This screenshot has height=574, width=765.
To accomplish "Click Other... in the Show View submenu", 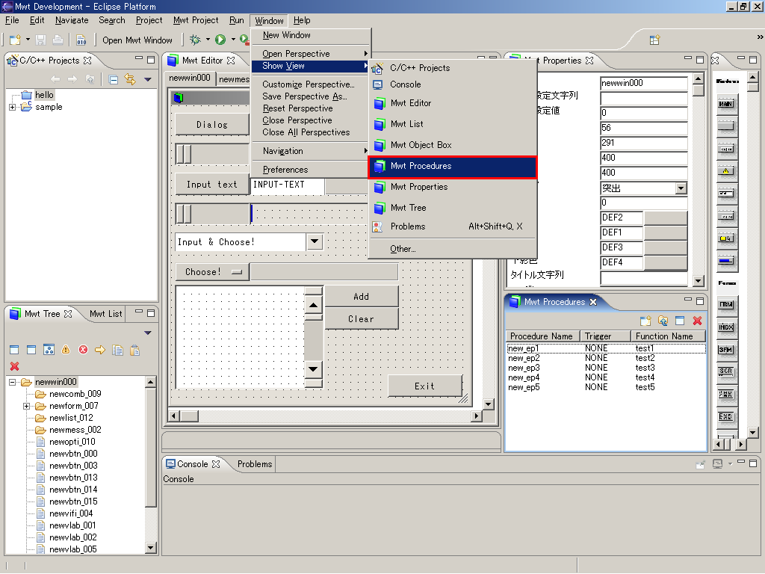I will [403, 249].
